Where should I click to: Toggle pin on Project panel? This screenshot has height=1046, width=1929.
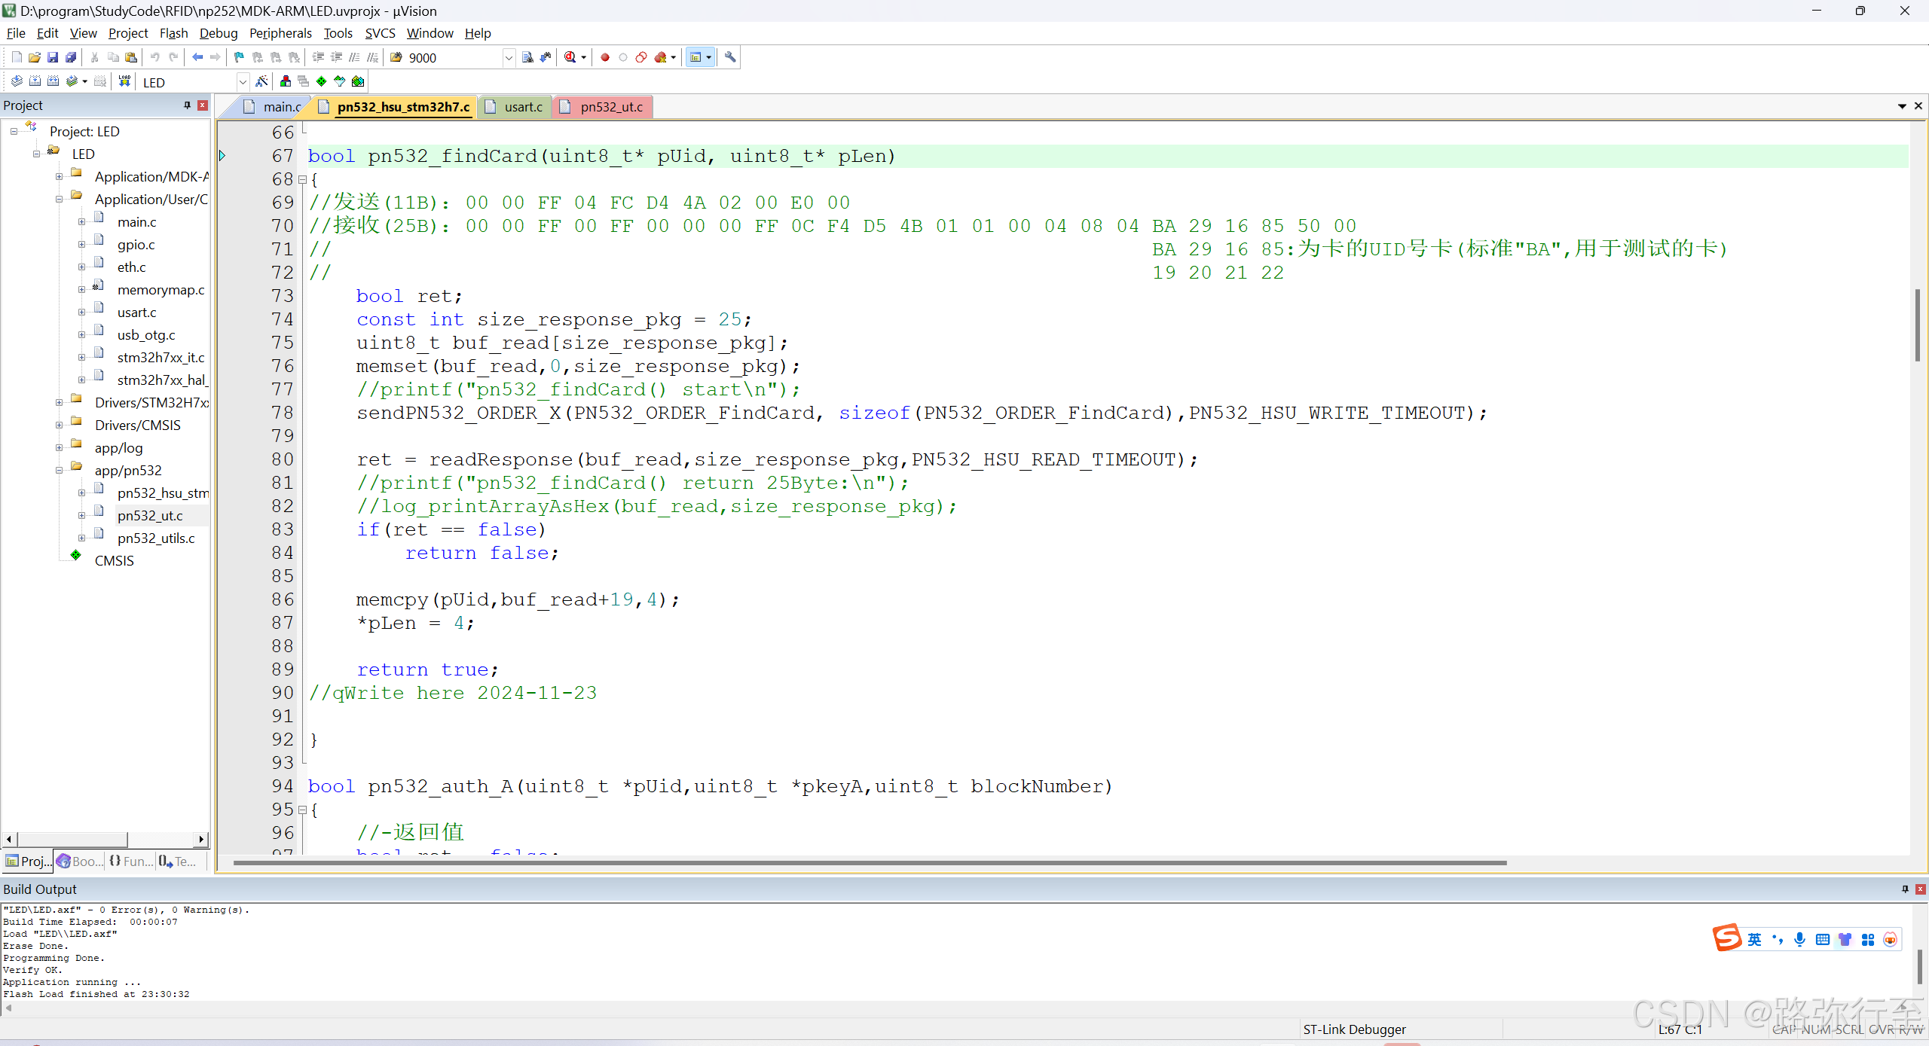coord(187,105)
